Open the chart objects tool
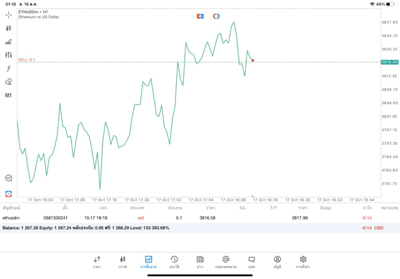 [8, 82]
